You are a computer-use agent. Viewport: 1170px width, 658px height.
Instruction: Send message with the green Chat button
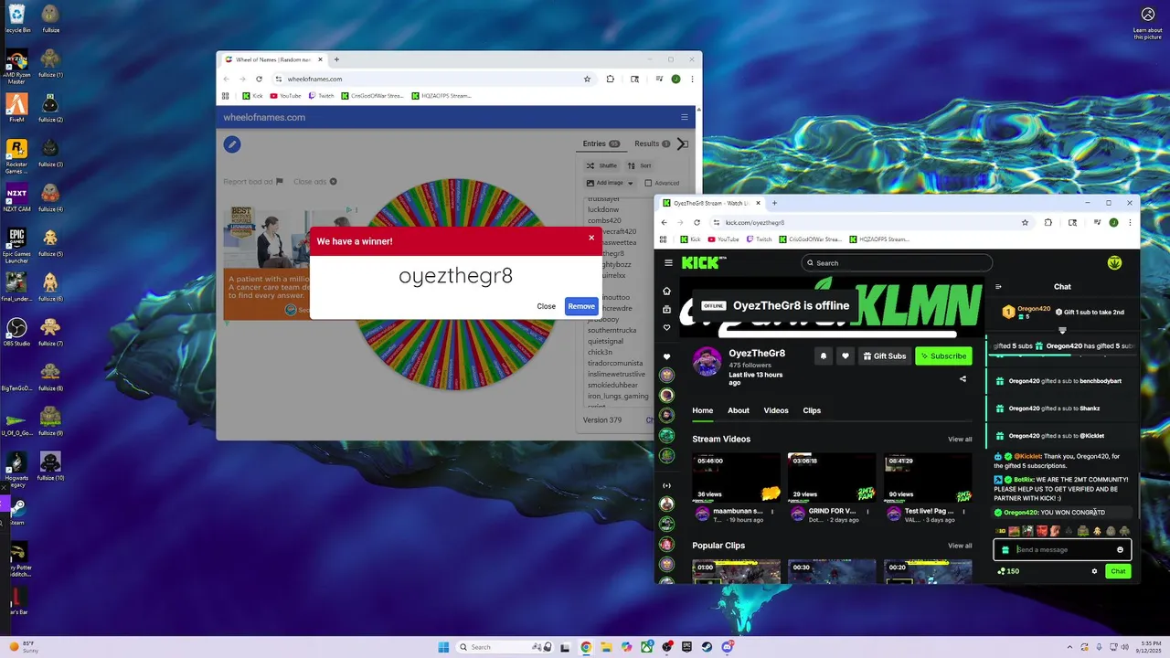[1118, 571]
